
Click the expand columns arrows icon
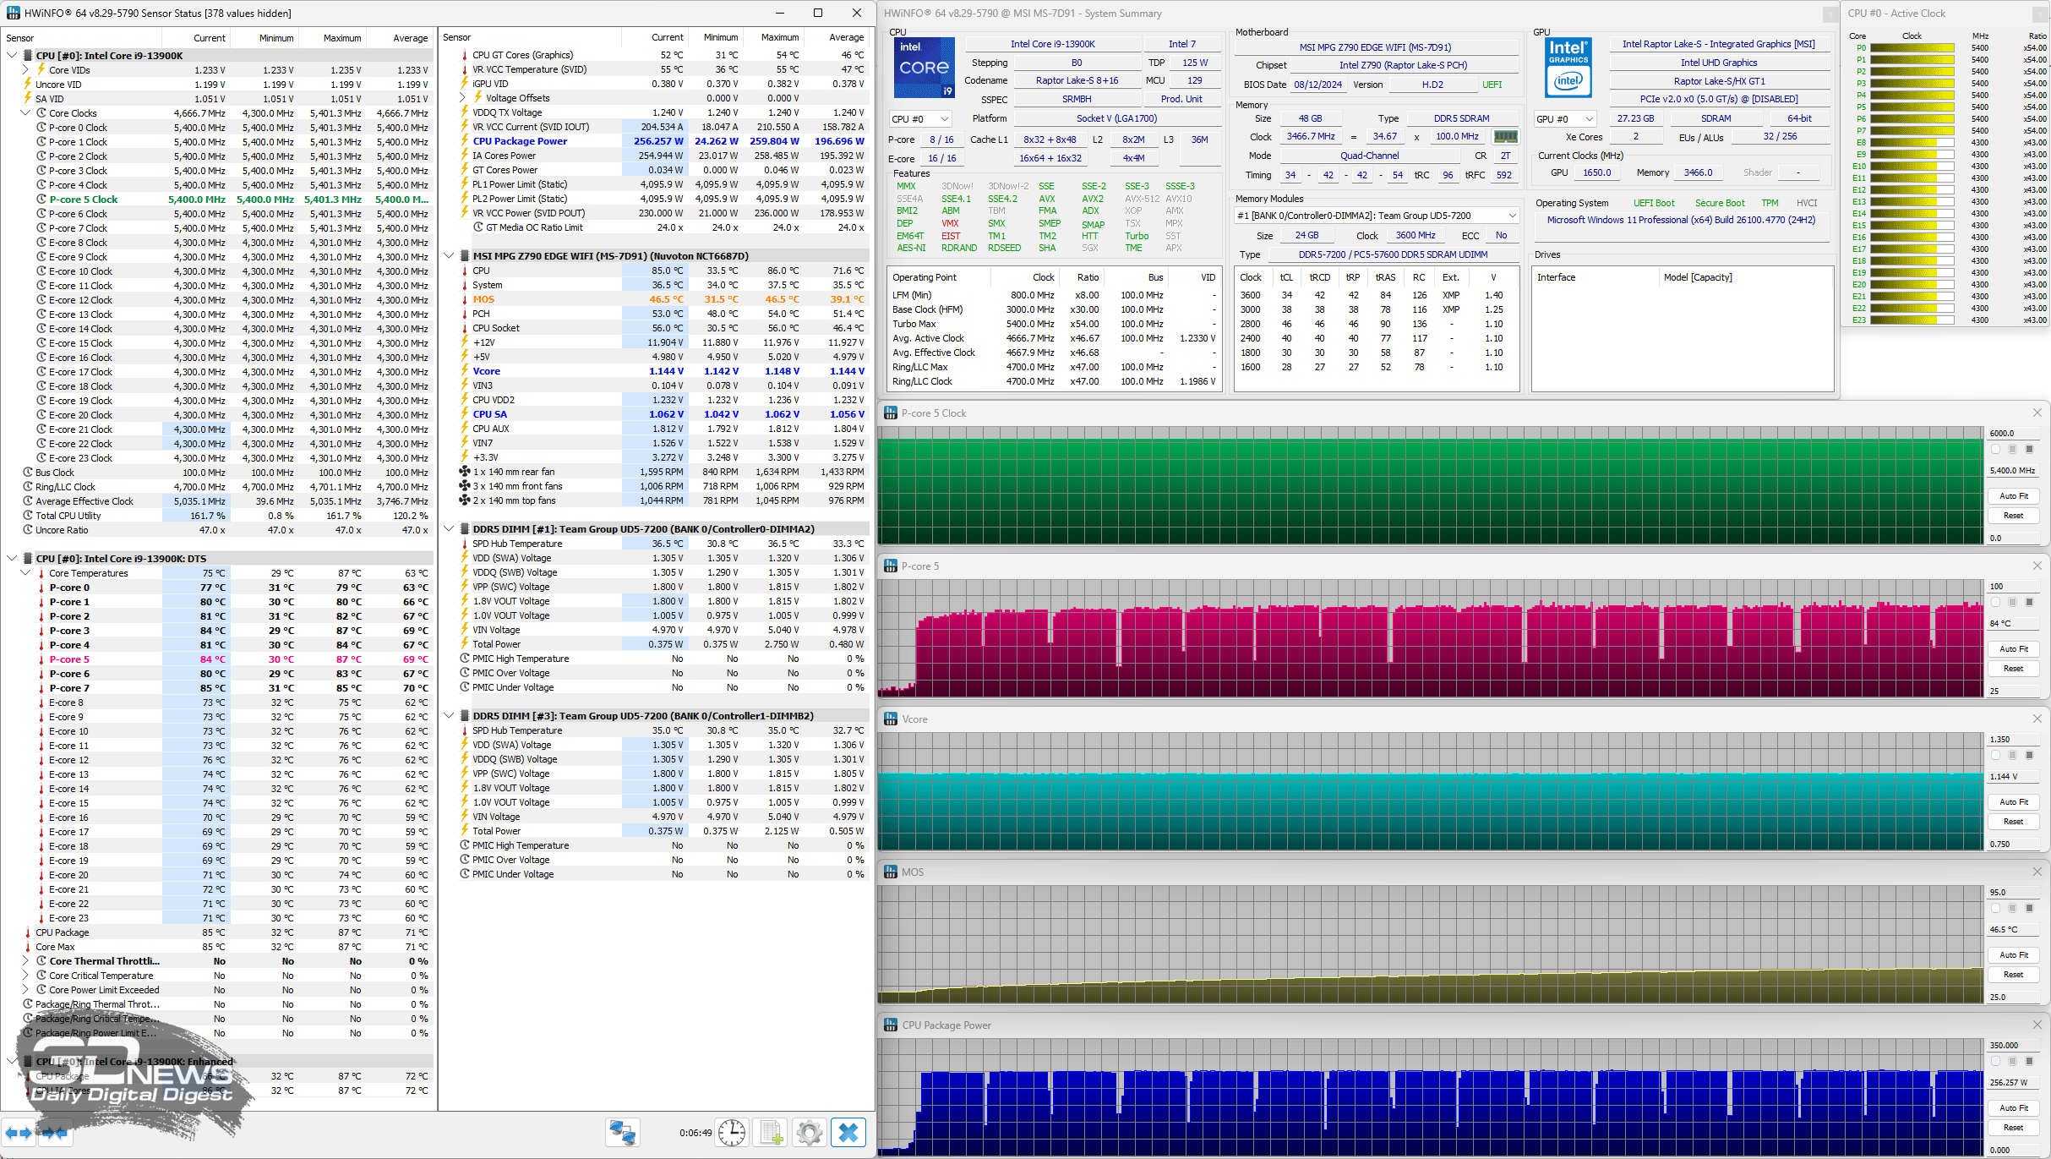(x=19, y=1133)
